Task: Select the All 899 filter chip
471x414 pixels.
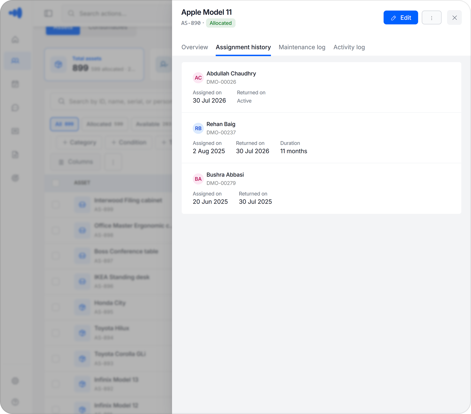Action: click(x=64, y=124)
